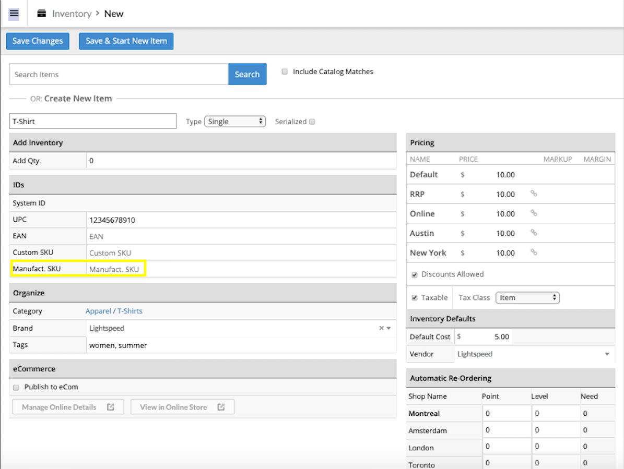Click the Inventory archive box icon

42,14
